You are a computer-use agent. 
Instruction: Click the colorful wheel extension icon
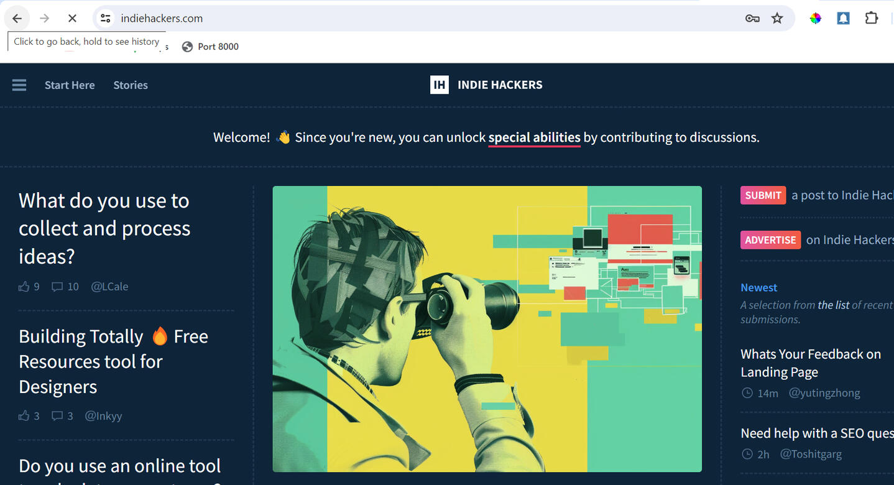coord(815,19)
